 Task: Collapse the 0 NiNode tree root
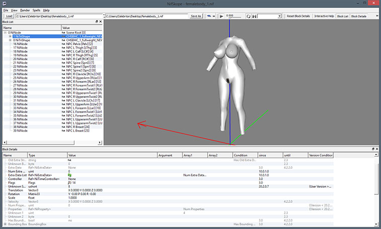coord(5,33)
